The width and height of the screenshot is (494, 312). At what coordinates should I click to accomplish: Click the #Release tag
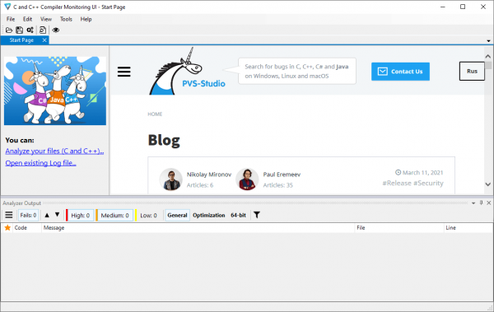click(397, 183)
